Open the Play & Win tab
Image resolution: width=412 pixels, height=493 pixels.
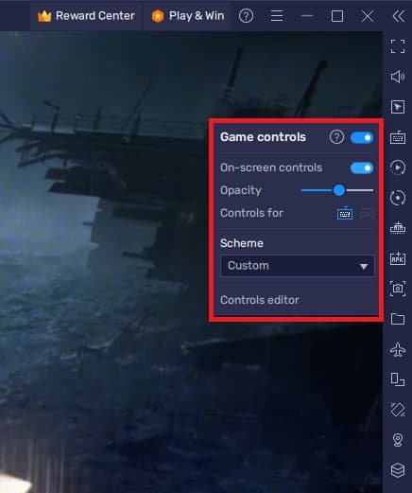pos(188,16)
